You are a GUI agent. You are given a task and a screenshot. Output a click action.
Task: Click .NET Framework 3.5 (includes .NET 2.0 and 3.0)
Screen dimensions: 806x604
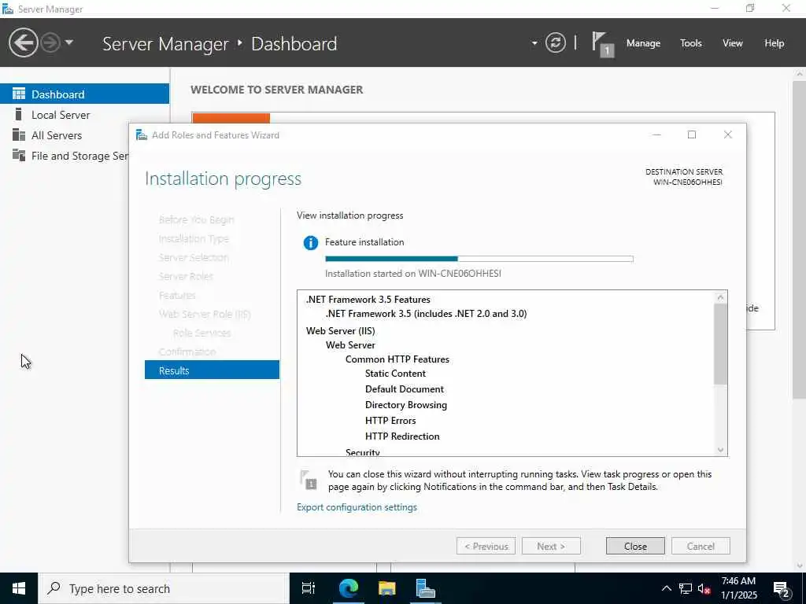coord(426,313)
